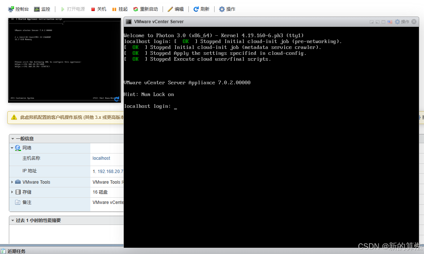Open the 监控 monitor view

42,9
